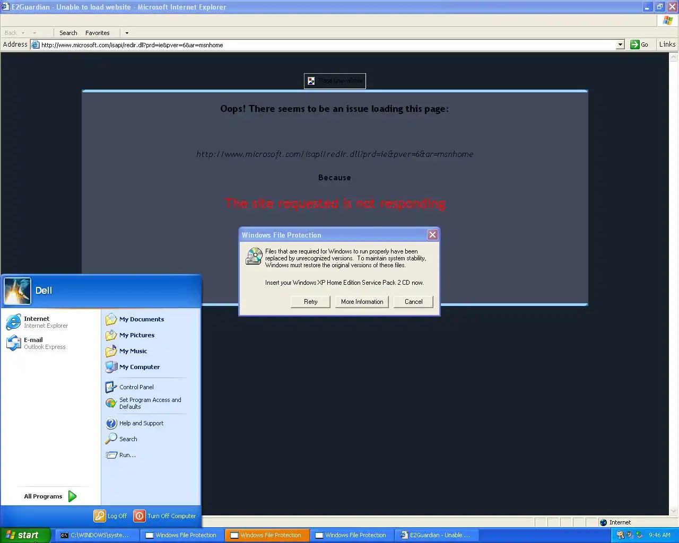The height and width of the screenshot is (543, 679).
Task: Switch to E2Guardian - Unable taskbar button
Action: (x=437, y=535)
